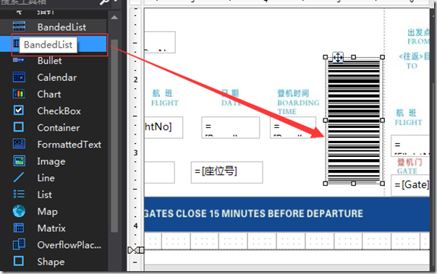Viewport: 437px width, 274px height.
Task: Select the textbox under 日期 DATE
Action: [231, 127]
